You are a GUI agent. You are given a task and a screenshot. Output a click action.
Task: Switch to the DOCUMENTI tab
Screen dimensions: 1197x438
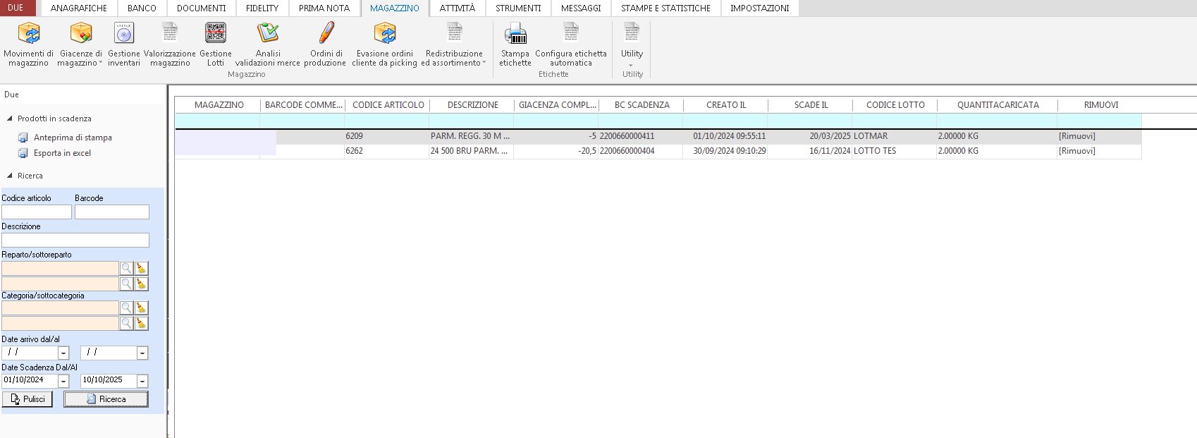point(202,8)
